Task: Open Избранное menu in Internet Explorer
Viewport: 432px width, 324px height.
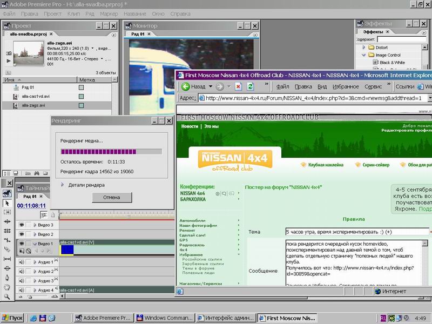Action: pyautogui.click(x=346, y=86)
